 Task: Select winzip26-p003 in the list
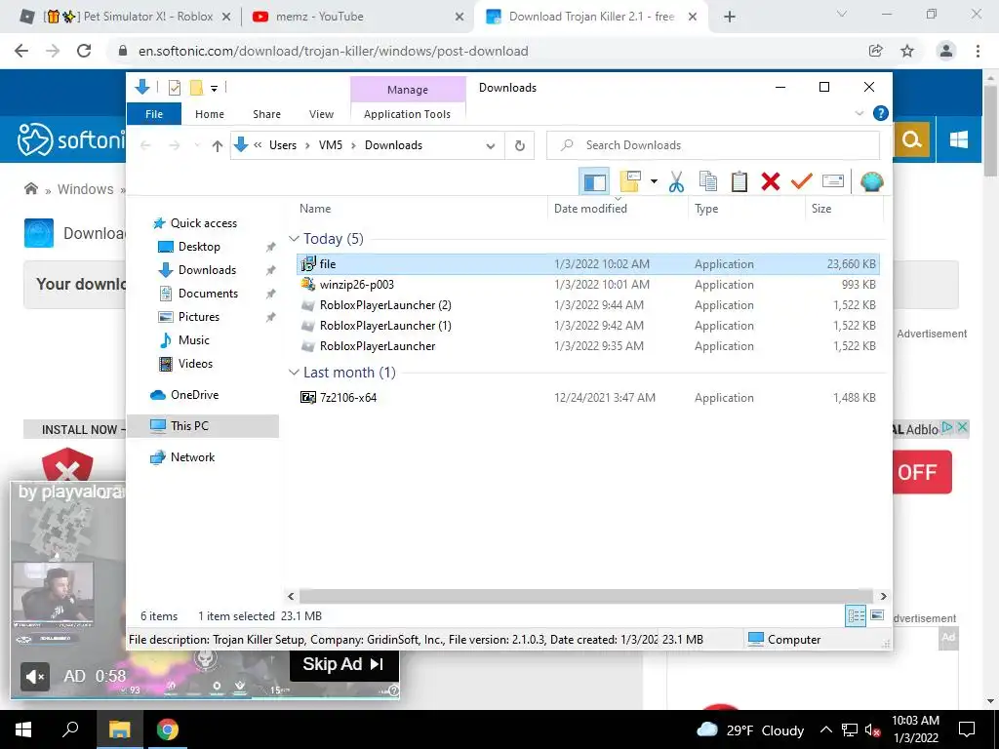(x=587, y=285)
